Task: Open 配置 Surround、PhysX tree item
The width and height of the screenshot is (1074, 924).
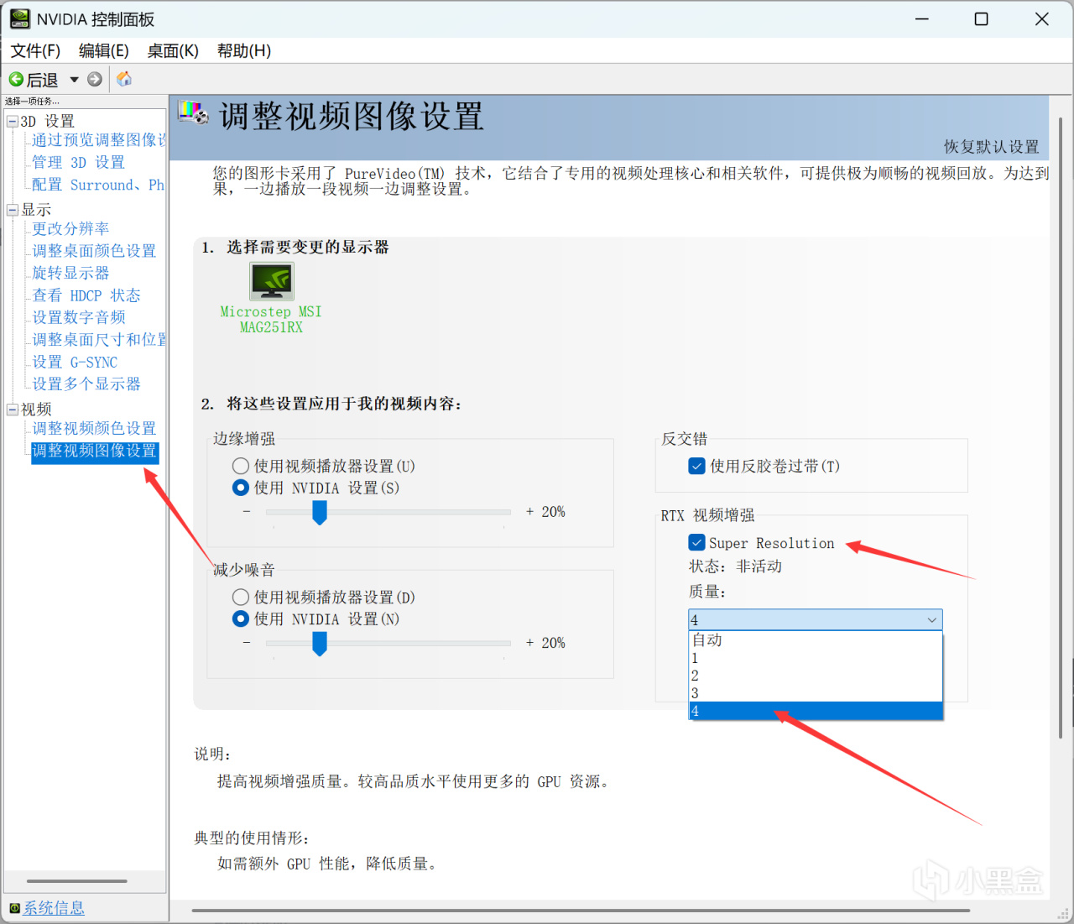Action: 98,185
